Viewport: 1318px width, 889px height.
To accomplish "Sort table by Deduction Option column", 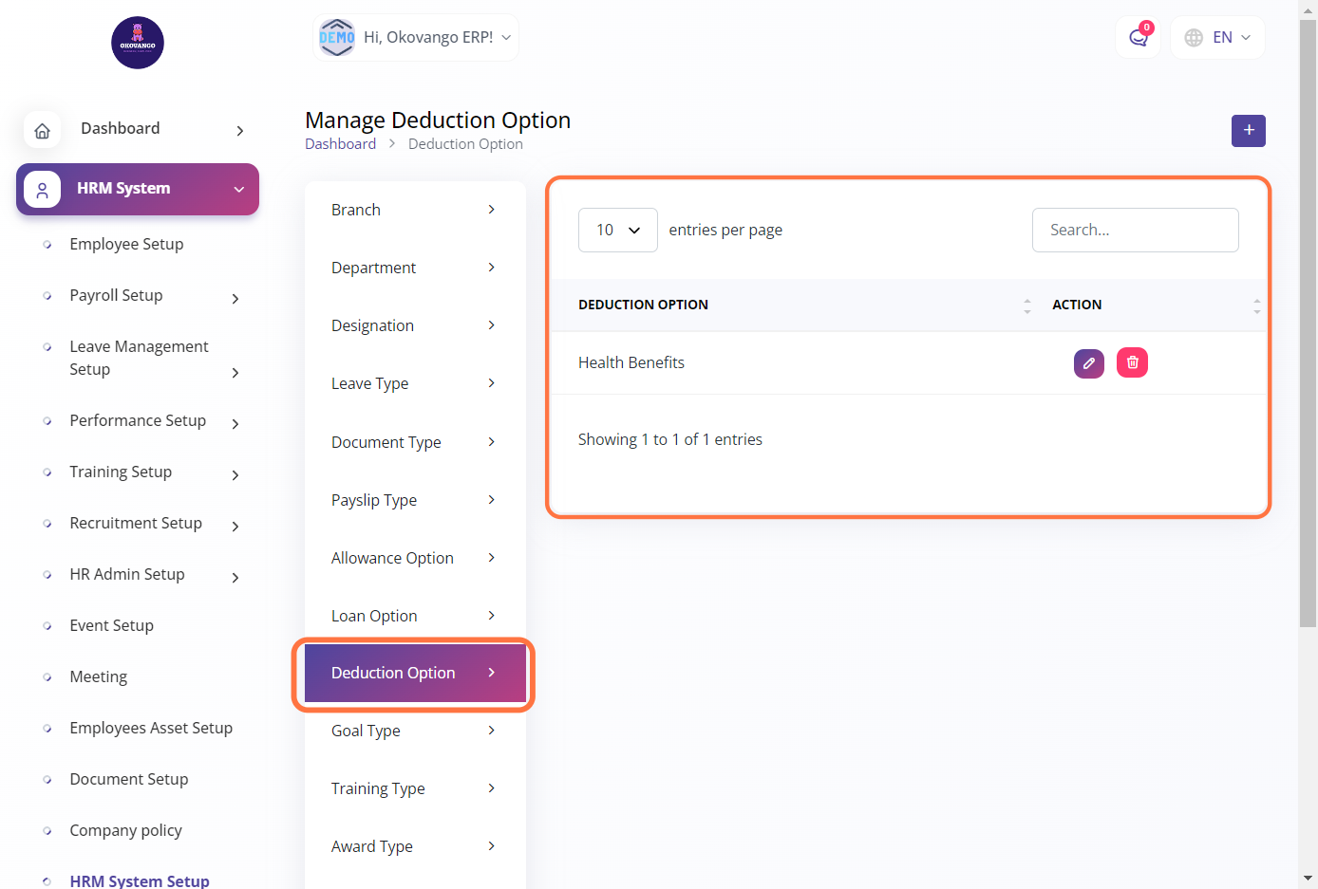I will click(1026, 306).
